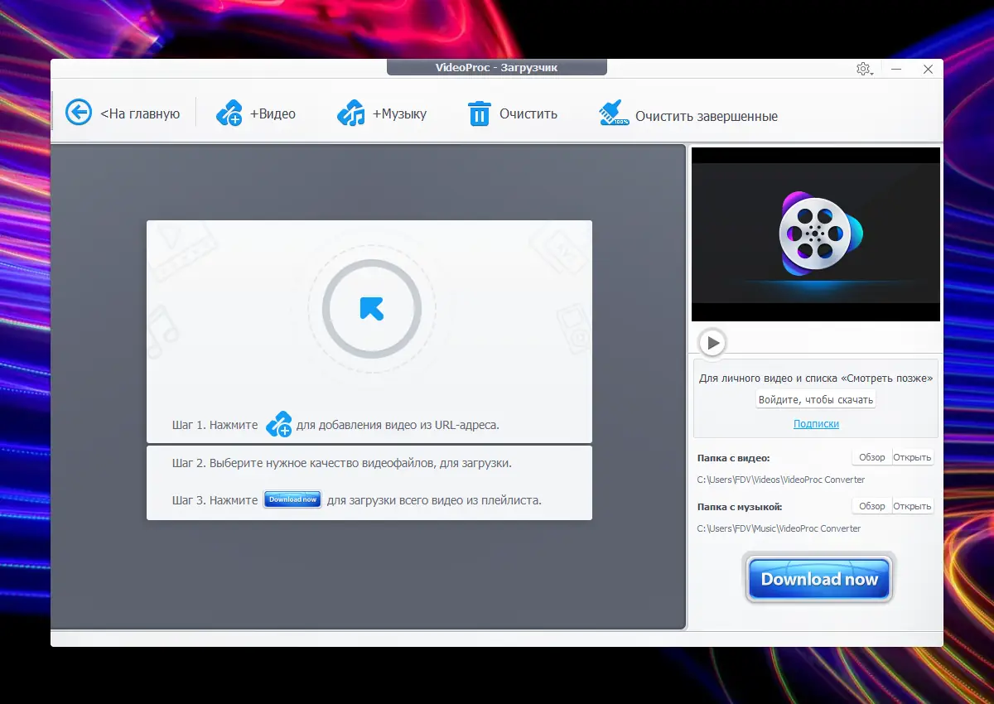The height and width of the screenshot is (704, 994).
Task: Click the video folder path C:\Users\FDV\Videos
Action: point(780,480)
